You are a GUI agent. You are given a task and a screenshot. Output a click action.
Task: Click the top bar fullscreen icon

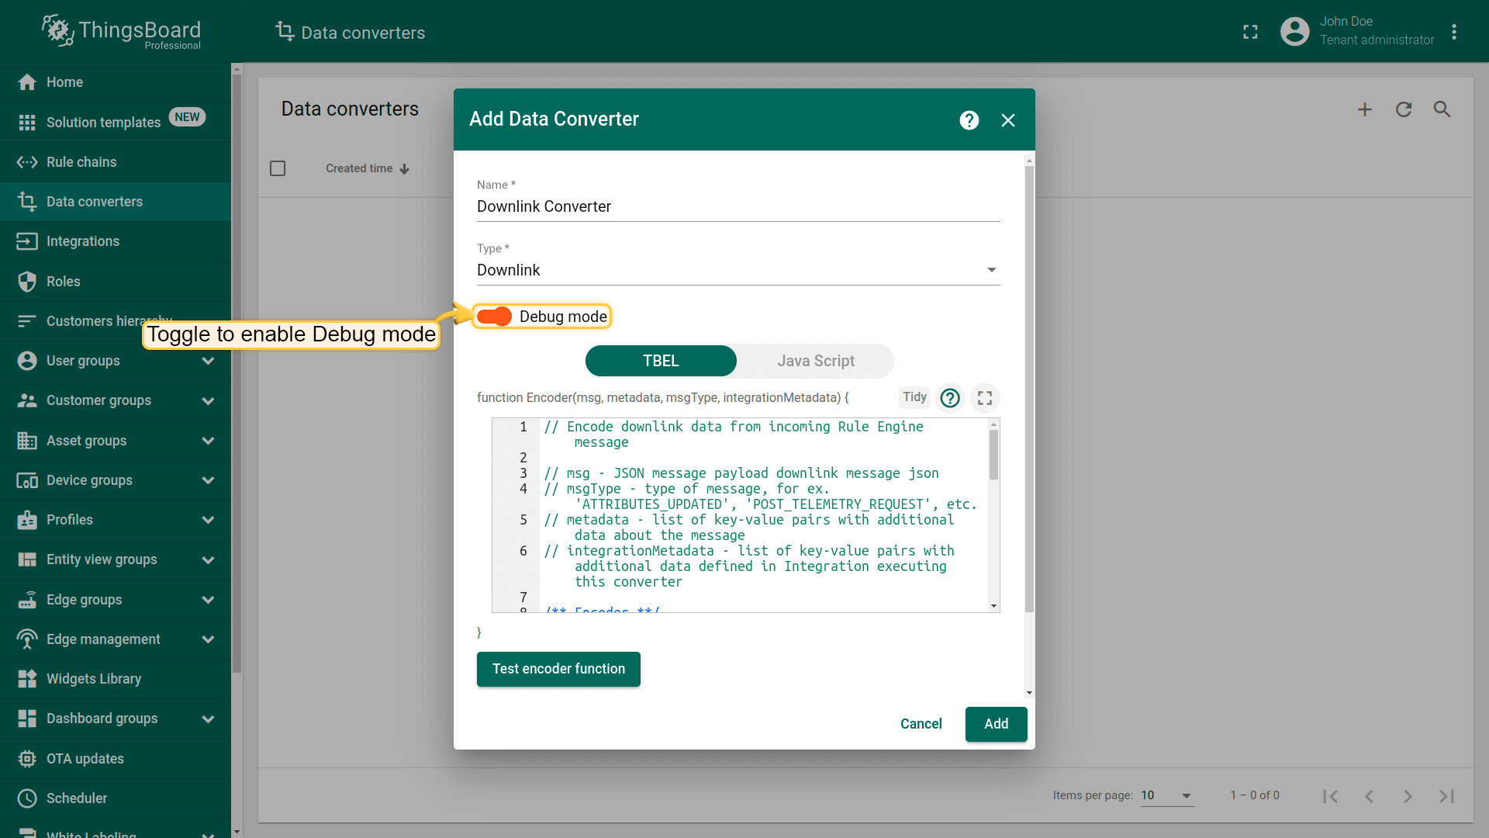(1250, 32)
